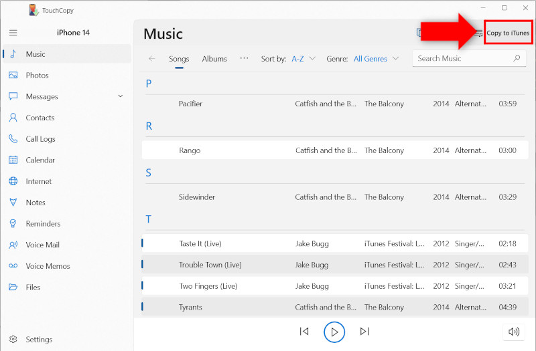
Task: Open Settings at the sidebar bottom
Action: 67,339
